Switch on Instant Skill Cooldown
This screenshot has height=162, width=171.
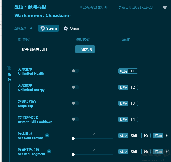tap(75, 119)
